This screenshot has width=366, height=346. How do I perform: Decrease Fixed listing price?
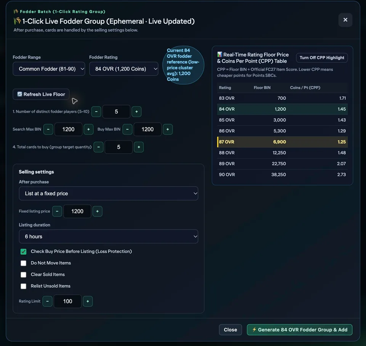tap(57, 211)
